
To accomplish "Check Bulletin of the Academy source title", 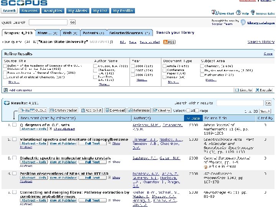I will click(5, 66).
